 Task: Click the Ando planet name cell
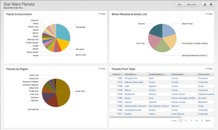(x=127, y=86)
